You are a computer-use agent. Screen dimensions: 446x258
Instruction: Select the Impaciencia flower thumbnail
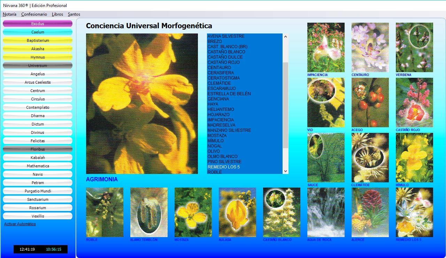(326, 47)
